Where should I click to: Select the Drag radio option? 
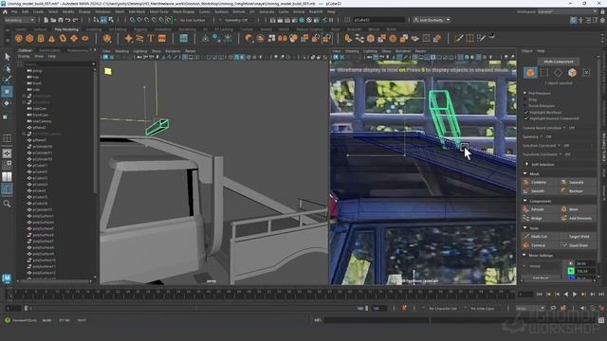(525, 99)
